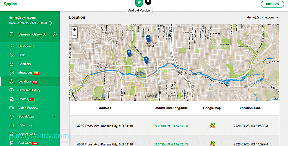The width and height of the screenshot is (288, 146).
Task: Click the Social Apps speech bubble icon
Action: 11,117
